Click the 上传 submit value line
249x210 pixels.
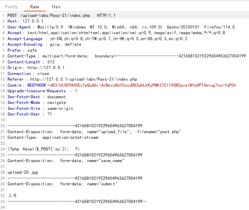click(x=12, y=195)
